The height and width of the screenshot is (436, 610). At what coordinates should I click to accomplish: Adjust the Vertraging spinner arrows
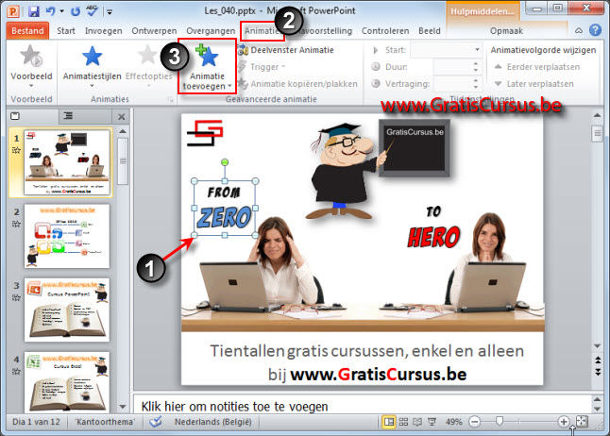click(476, 84)
